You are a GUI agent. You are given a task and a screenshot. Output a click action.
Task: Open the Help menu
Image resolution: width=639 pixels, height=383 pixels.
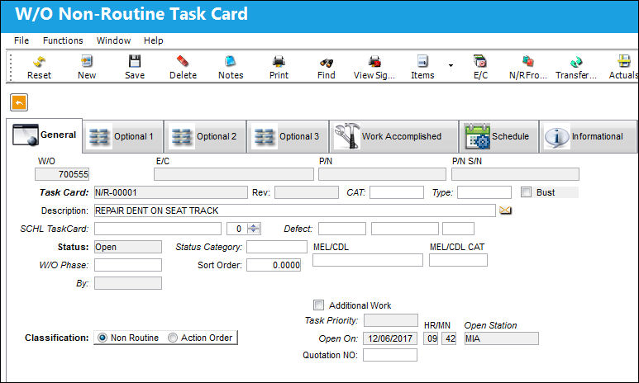153,40
